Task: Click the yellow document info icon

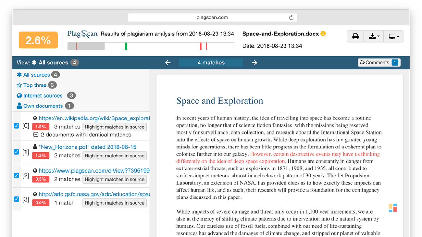Action: [x=323, y=34]
